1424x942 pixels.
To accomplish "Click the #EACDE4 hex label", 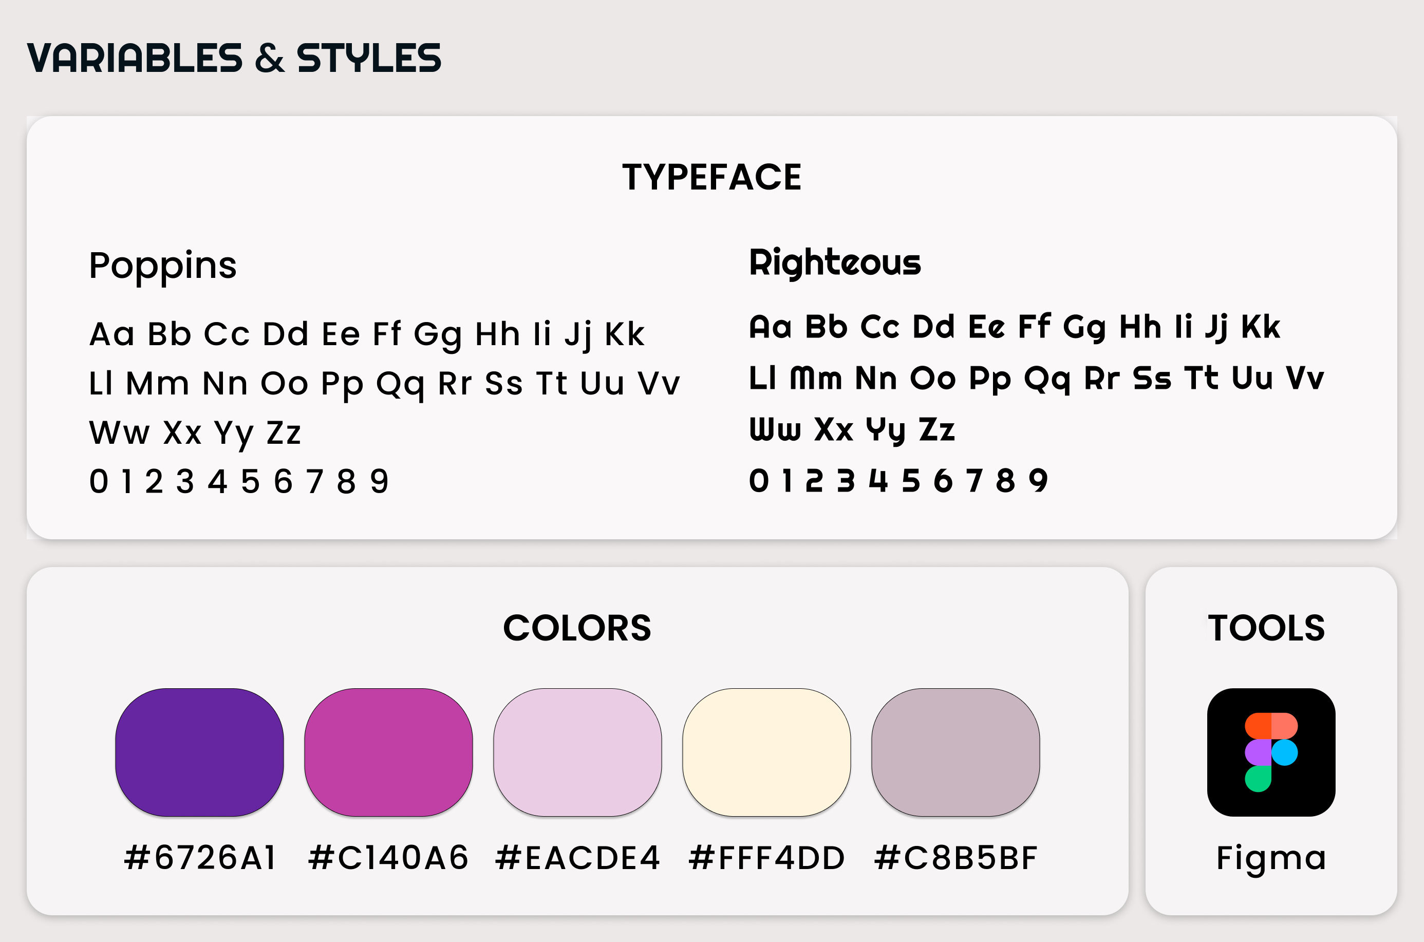I will point(577,858).
